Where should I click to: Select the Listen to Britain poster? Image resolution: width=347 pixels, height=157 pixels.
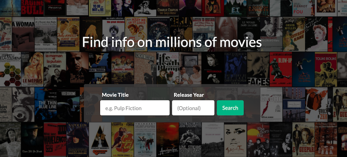pos(204,34)
